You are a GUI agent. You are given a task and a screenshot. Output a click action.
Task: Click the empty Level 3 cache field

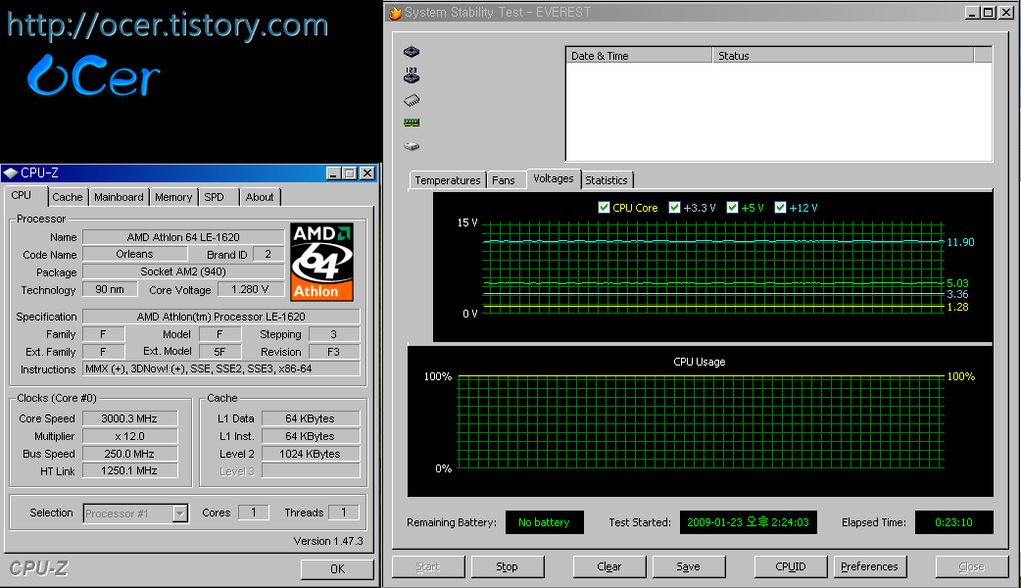[x=311, y=470]
